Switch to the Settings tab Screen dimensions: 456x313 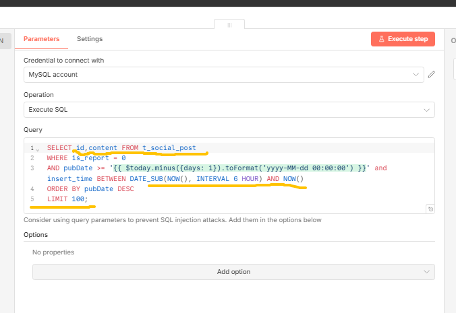pyautogui.click(x=89, y=39)
